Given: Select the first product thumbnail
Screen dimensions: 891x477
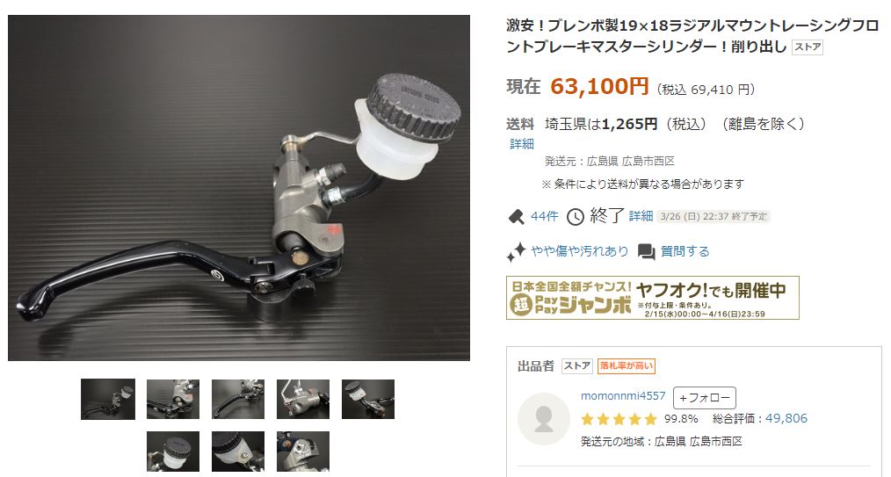Looking at the screenshot, I should click(x=108, y=399).
